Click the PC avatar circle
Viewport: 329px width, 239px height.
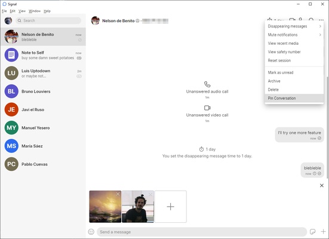pos(11,164)
